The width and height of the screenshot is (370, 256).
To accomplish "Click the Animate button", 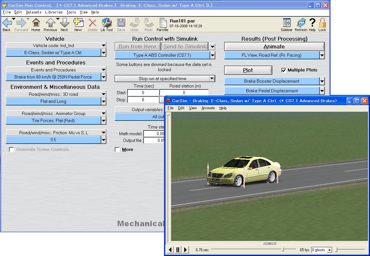I will [x=275, y=46].
